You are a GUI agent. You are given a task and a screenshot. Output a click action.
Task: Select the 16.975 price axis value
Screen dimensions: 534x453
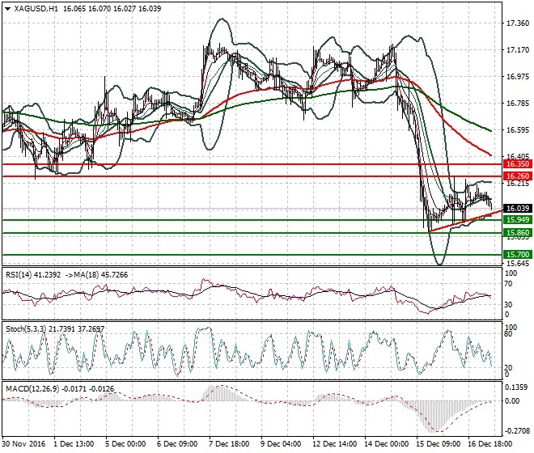click(518, 77)
